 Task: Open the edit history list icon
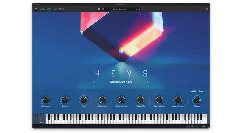pos(192,126)
